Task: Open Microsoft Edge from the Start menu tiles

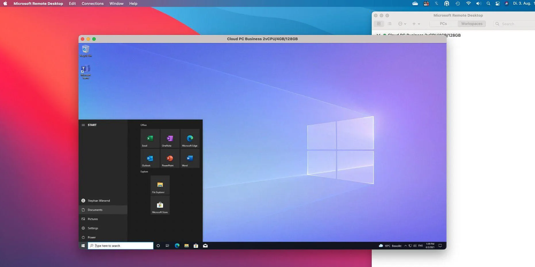Action: (x=190, y=139)
